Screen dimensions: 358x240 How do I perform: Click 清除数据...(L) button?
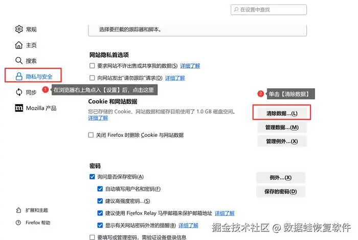coord(282,113)
